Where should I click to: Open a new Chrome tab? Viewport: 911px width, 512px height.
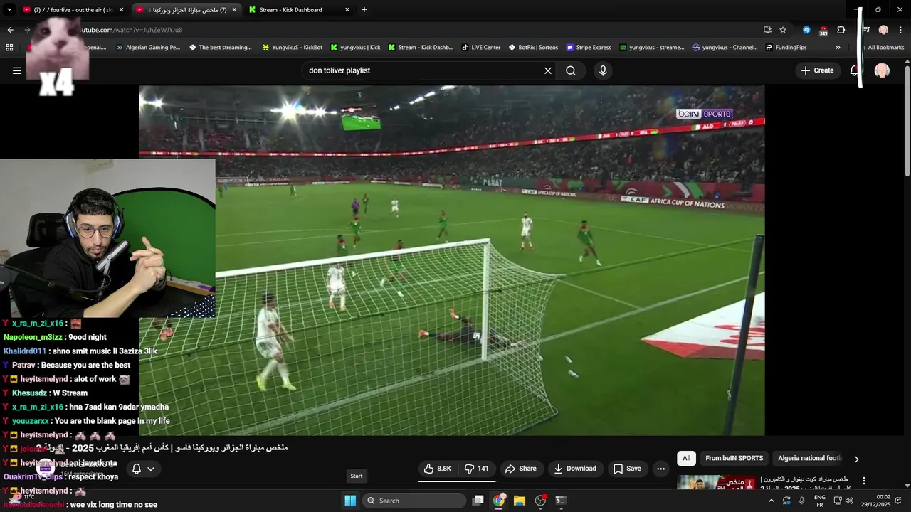click(x=364, y=10)
